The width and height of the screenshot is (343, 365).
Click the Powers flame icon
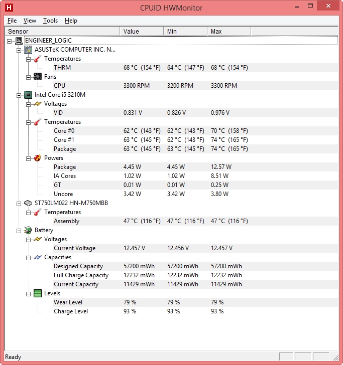point(38,158)
